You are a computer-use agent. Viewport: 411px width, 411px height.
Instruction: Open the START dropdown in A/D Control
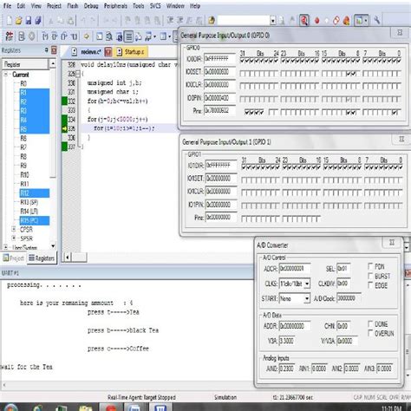[x=307, y=298]
